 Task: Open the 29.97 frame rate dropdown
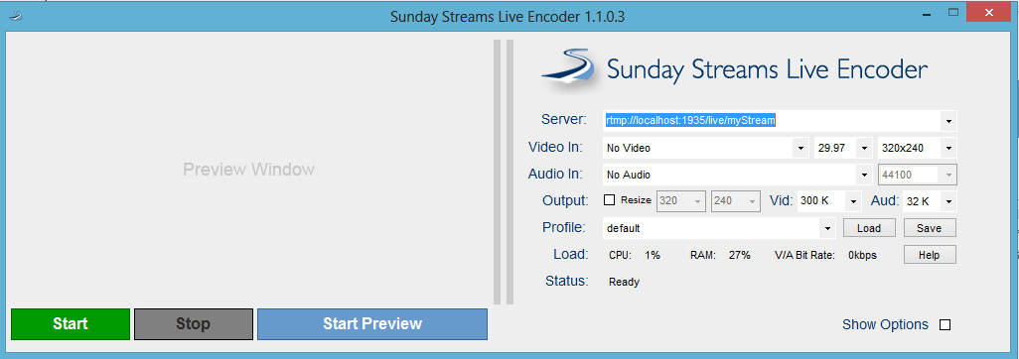[864, 148]
